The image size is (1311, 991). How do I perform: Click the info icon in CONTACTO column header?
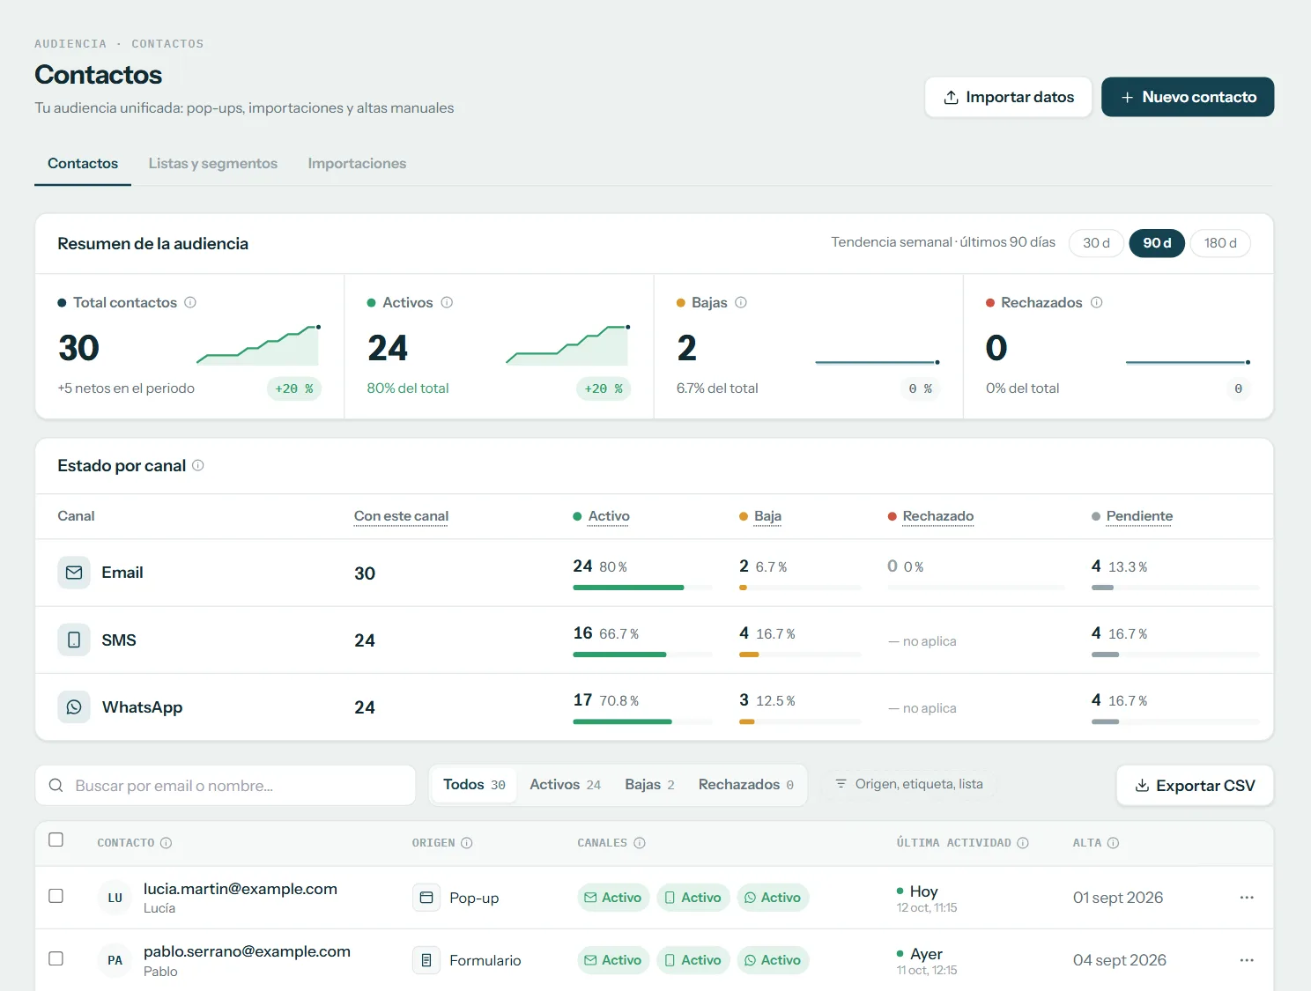tap(167, 843)
